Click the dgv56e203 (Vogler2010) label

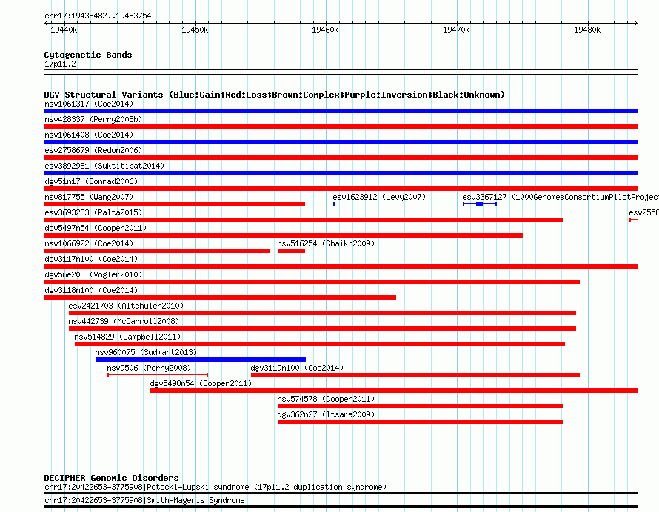point(93,274)
